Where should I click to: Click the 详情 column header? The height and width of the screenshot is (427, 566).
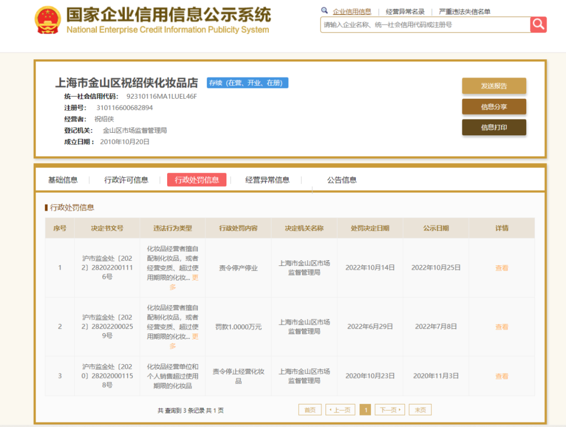(502, 228)
